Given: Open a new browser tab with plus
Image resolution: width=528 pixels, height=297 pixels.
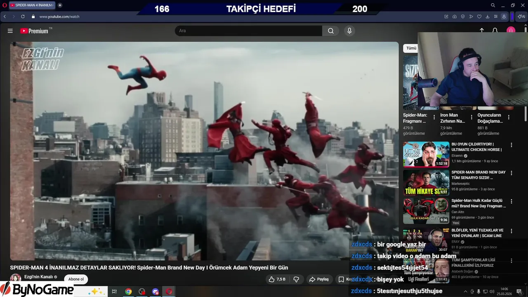Looking at the screenshot, I should pos(60,5).
